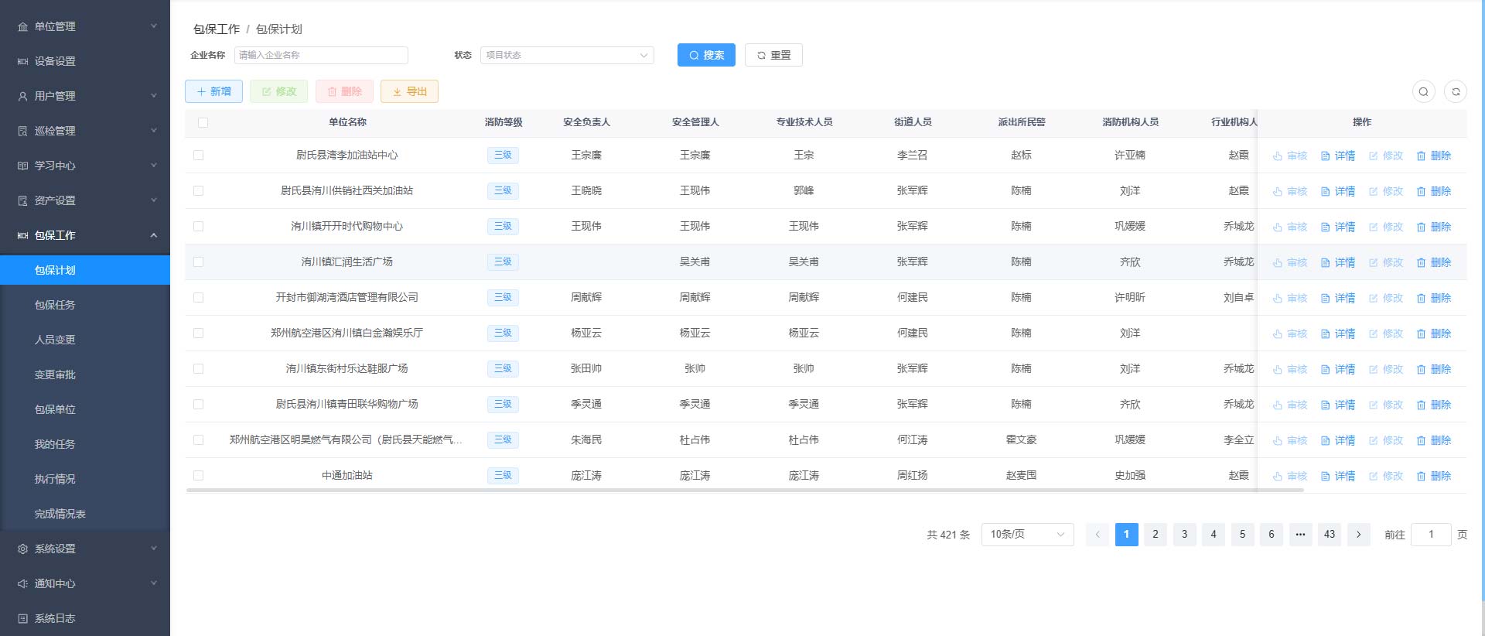Check the box for 洧川镇开开时代购物中心

(x=199, y=227)
